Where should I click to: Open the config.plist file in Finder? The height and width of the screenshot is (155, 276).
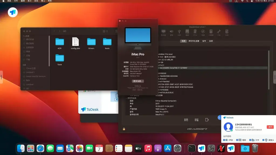pos(75,43)
